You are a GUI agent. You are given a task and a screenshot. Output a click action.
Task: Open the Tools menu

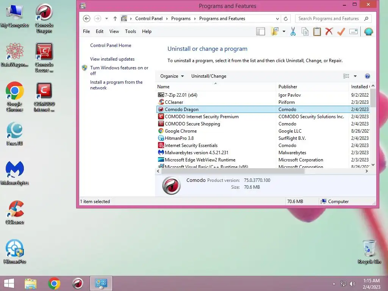tap(130, 31)
